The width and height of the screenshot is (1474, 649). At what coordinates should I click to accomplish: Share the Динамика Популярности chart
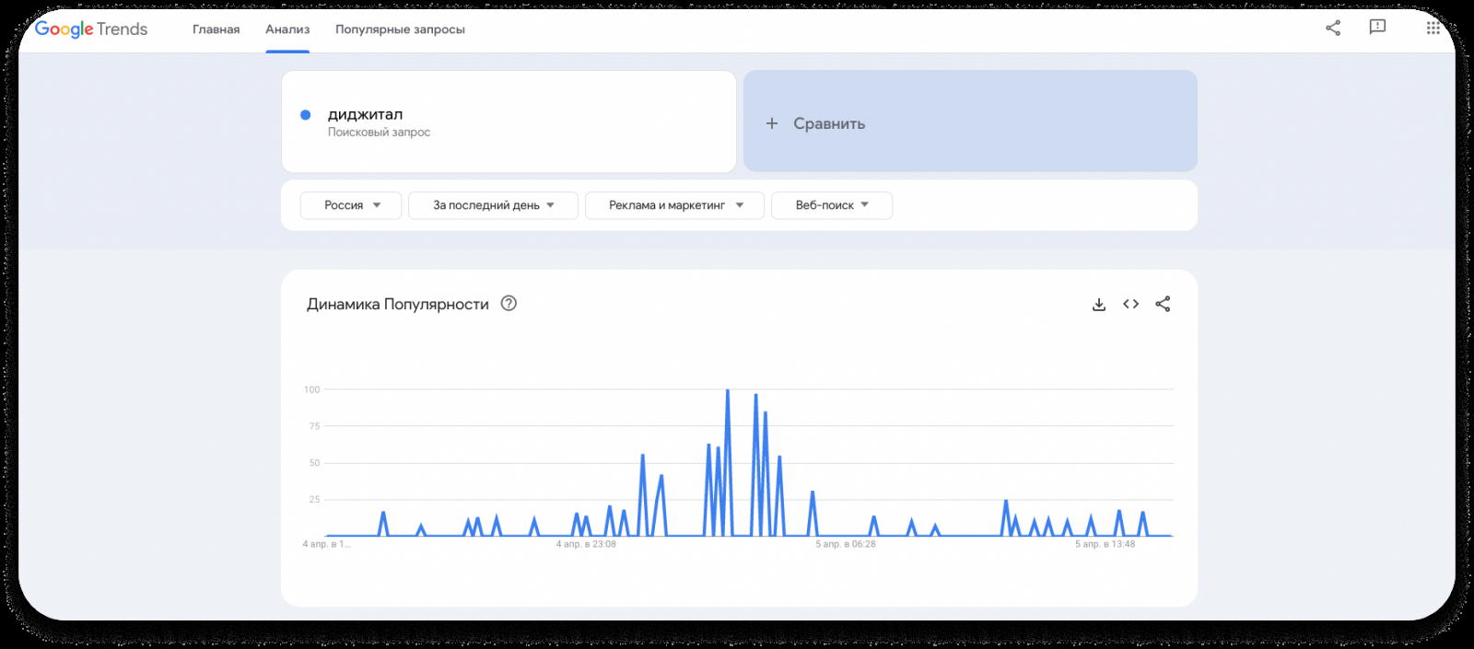click(x=1163, y=304)
